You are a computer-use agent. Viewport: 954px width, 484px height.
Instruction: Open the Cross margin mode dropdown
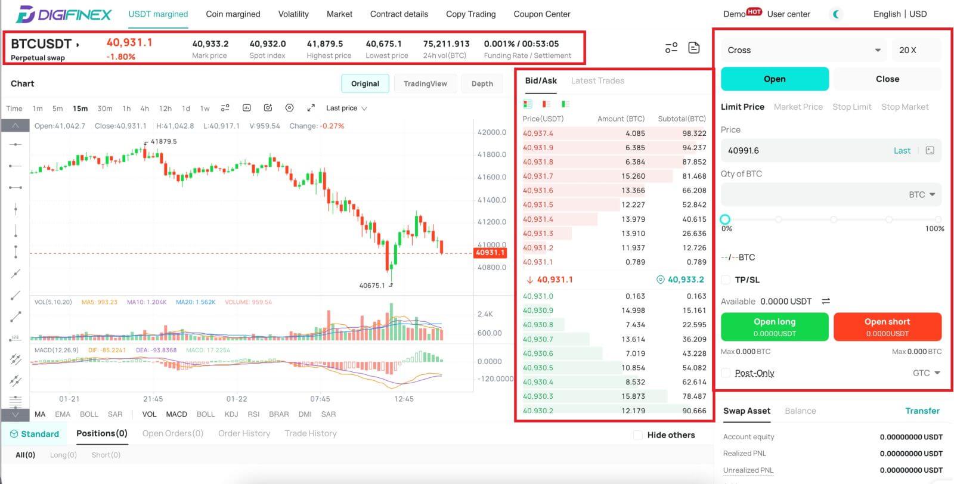804,50
